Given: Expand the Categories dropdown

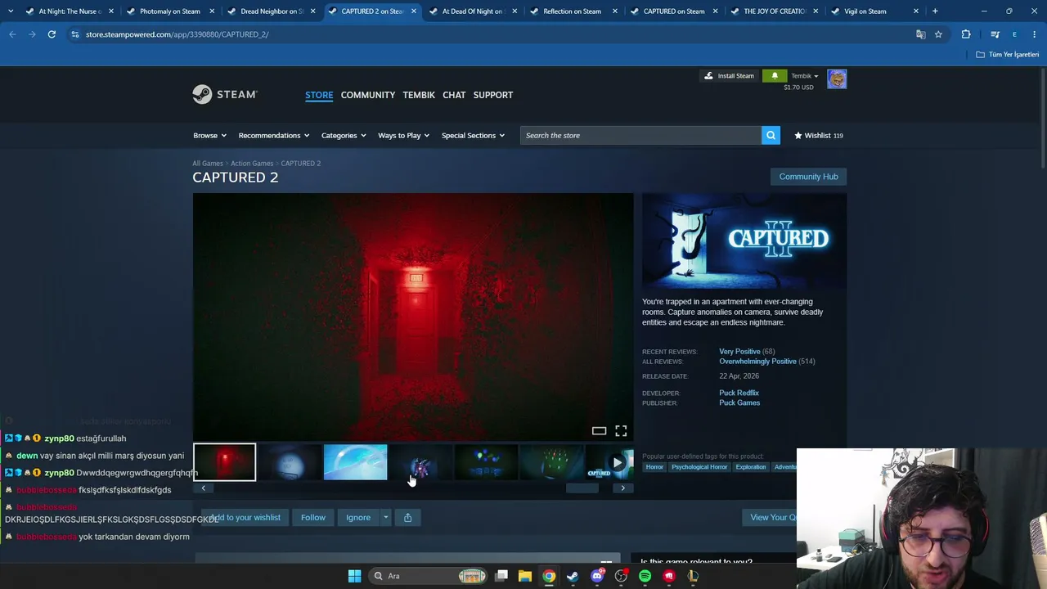Looking at the screenshot, I should coord(344,135).
